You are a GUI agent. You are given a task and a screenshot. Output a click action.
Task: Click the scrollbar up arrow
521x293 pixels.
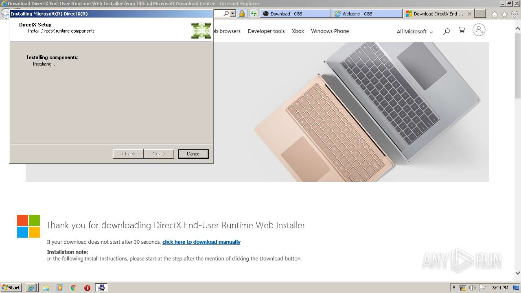[518, 29]
